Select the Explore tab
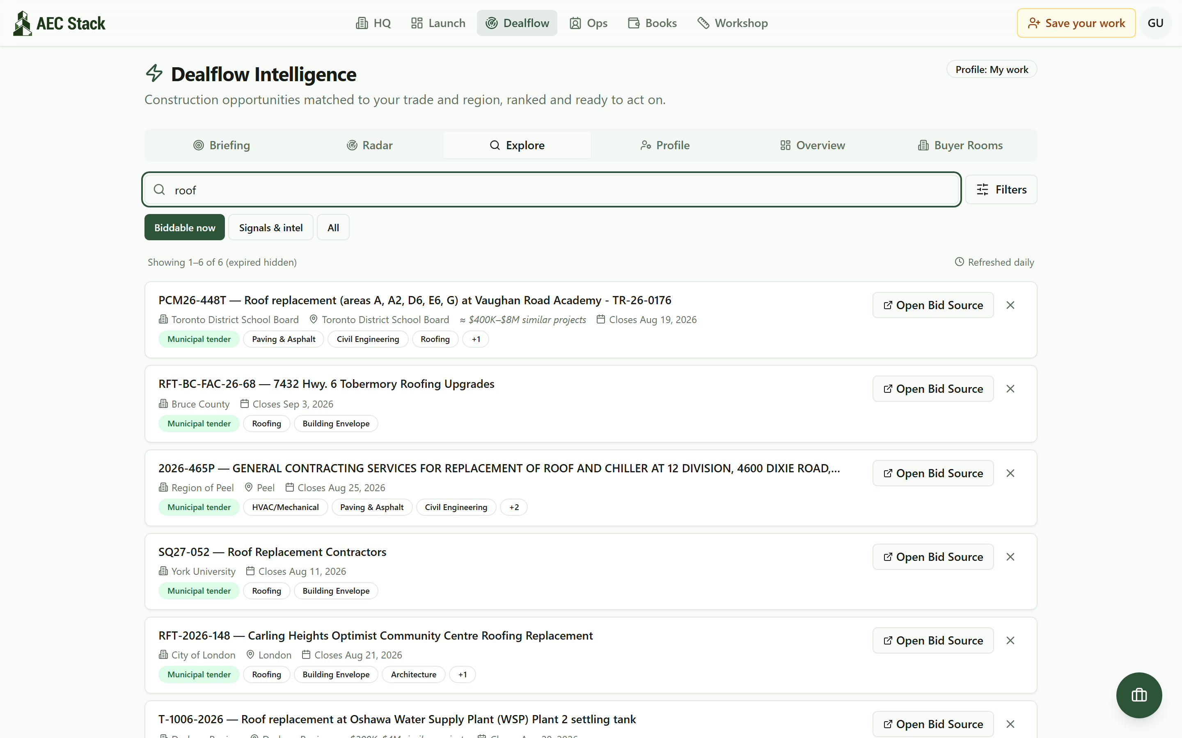Image resolution: width=1182 pixels, height=738 pixels. point(517,145)
